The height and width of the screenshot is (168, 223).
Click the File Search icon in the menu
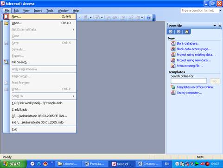pyautogui.click(x=6, y=62)
